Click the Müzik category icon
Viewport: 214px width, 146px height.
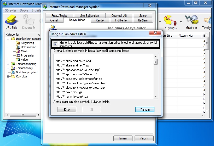click(18, 51)
